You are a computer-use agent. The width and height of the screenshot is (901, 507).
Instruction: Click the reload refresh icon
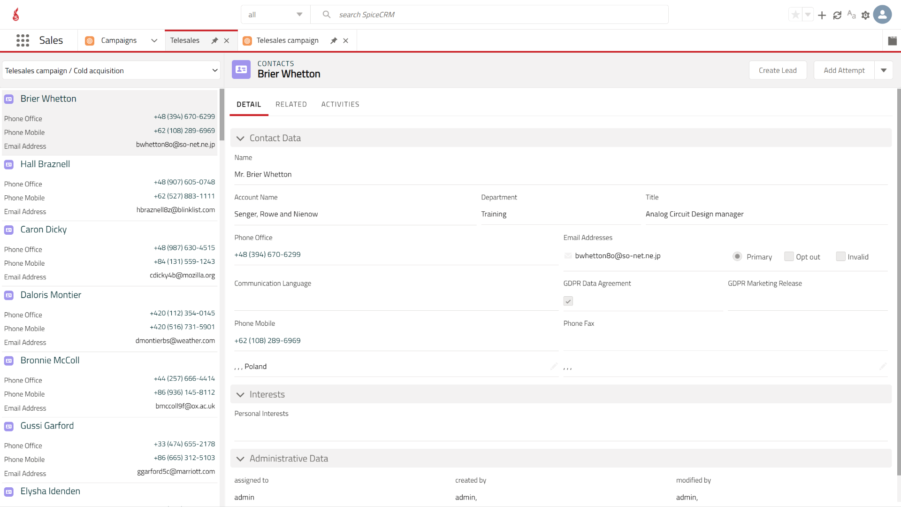[837, 15]
